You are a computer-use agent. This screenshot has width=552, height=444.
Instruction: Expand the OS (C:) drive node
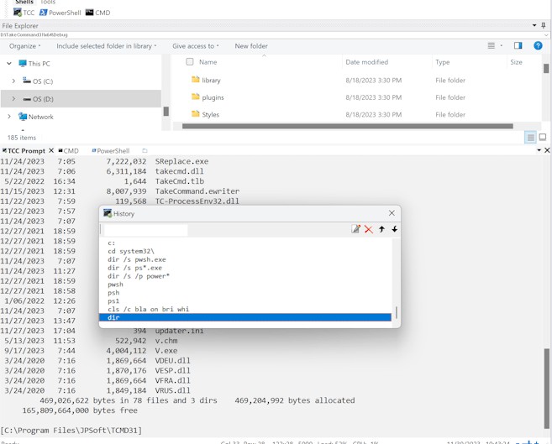tap(13, 81)
